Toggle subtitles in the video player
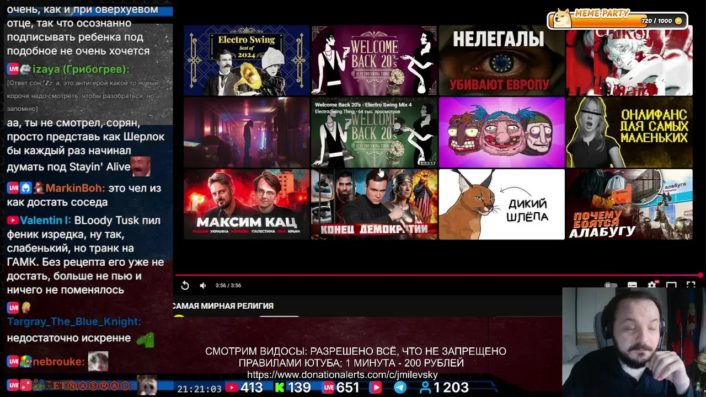Image resolution: width=706 pixels, height=397 pixels. (632, 285)
